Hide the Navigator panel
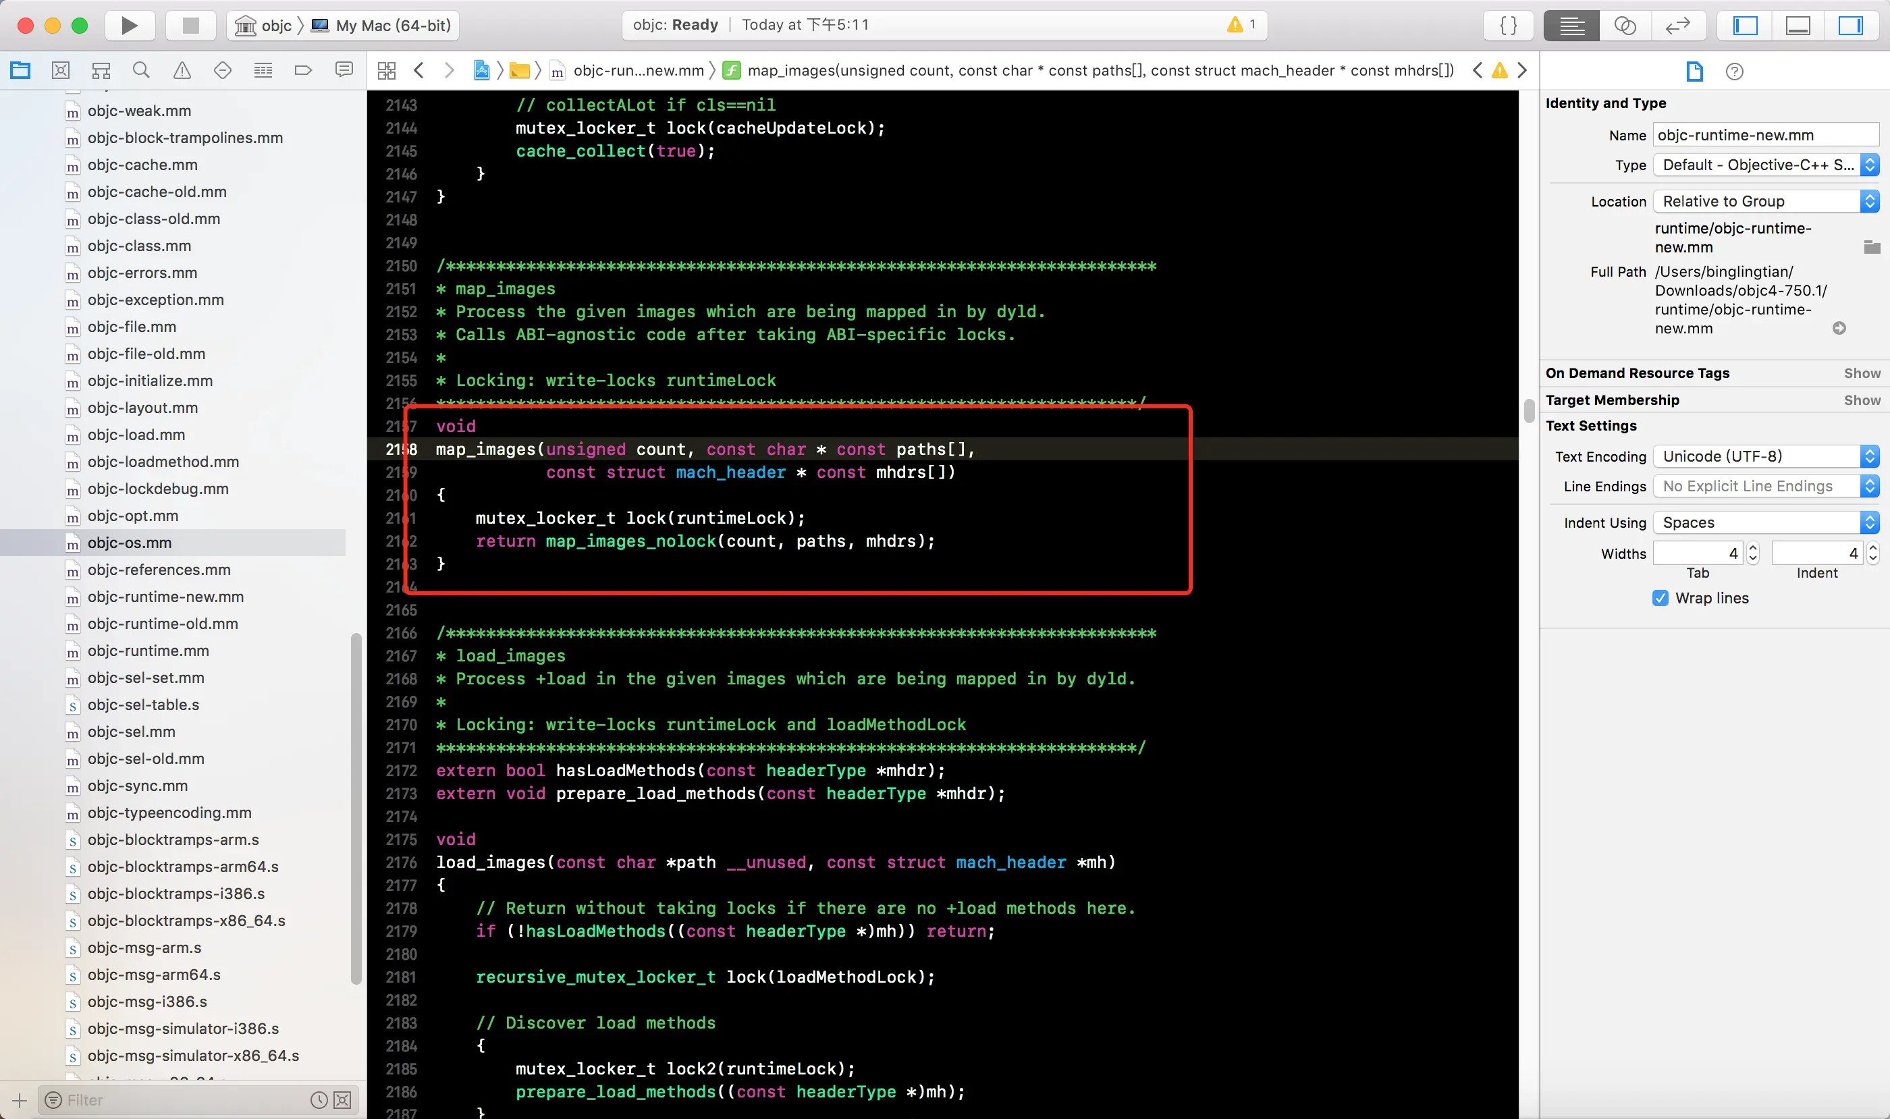The width and height of the screenshot is (1890, 1119). pos(1745,26)
